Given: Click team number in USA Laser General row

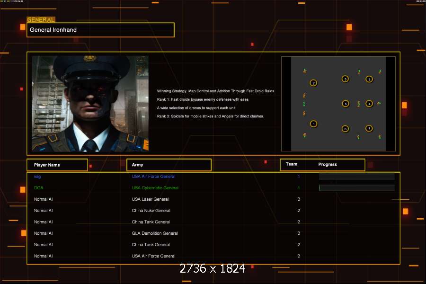Looking at the screenshot, I should (x=299, y=199).
